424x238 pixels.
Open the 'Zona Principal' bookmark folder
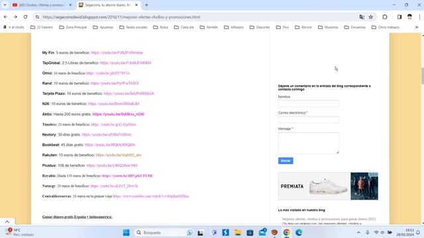coord(73,27)
